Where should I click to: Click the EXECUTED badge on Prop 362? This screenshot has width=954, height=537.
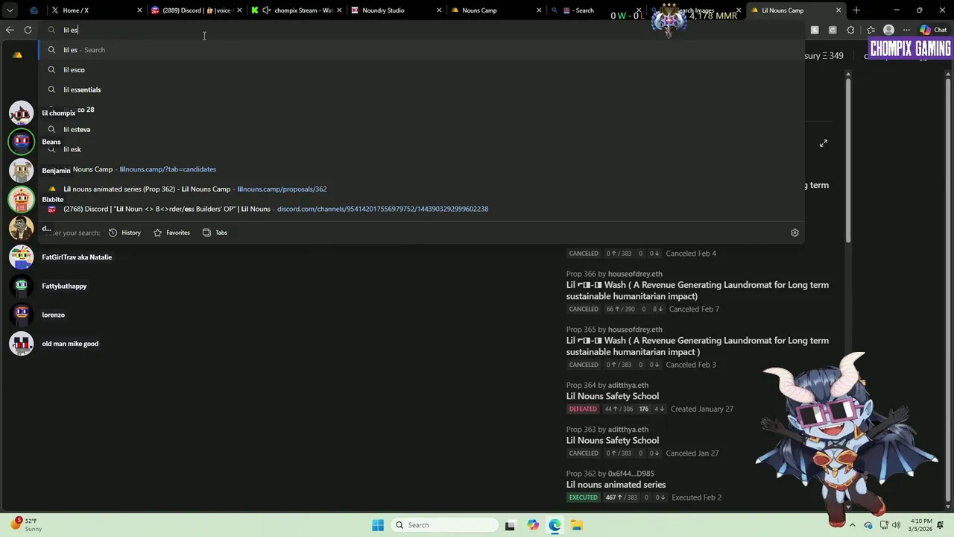(x=583, y=497)
